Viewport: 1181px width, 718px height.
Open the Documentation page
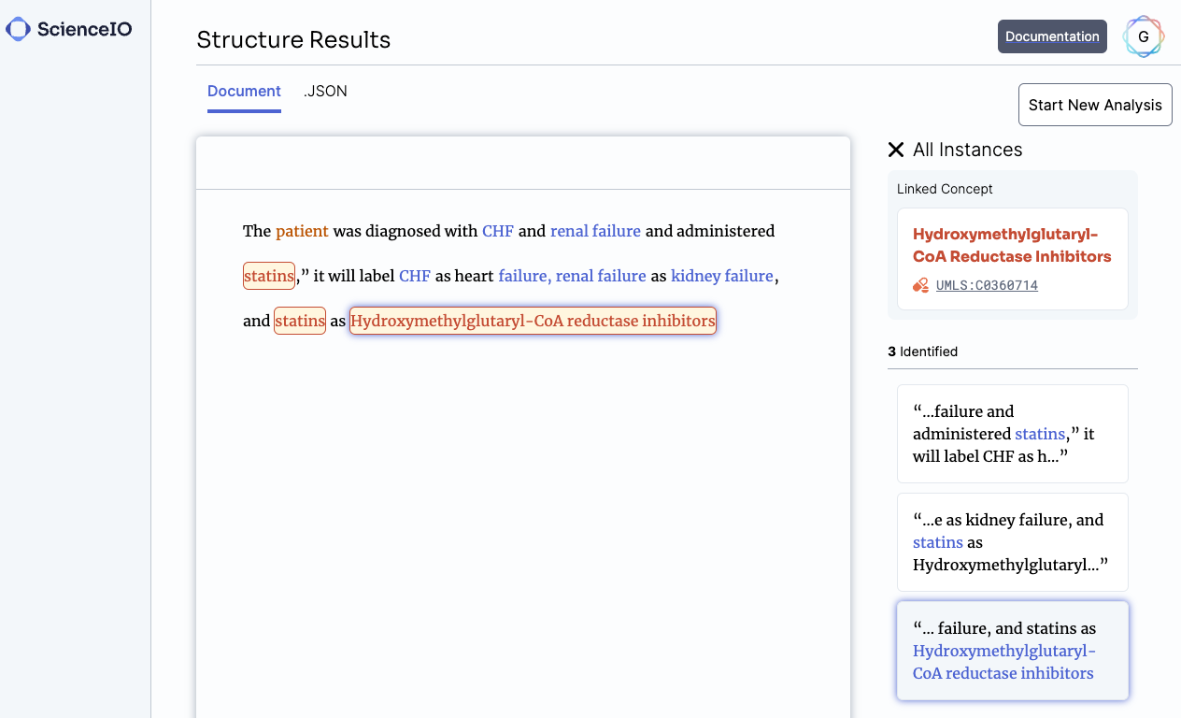[x=1052, y=36]
